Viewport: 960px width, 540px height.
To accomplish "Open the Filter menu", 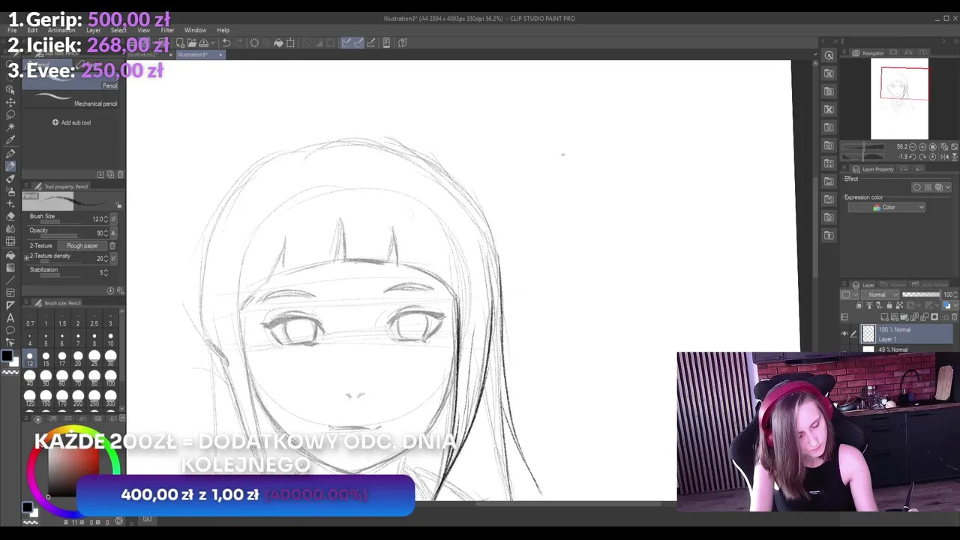I will [167, 30].
